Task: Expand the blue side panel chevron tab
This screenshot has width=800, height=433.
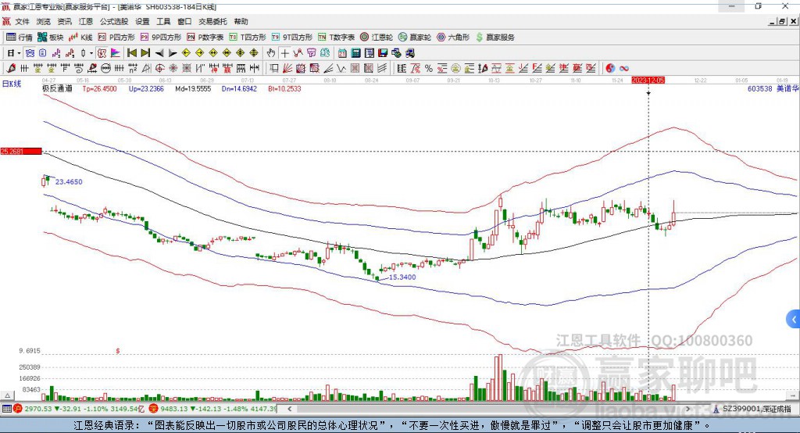Action: [x=794, y=320]
